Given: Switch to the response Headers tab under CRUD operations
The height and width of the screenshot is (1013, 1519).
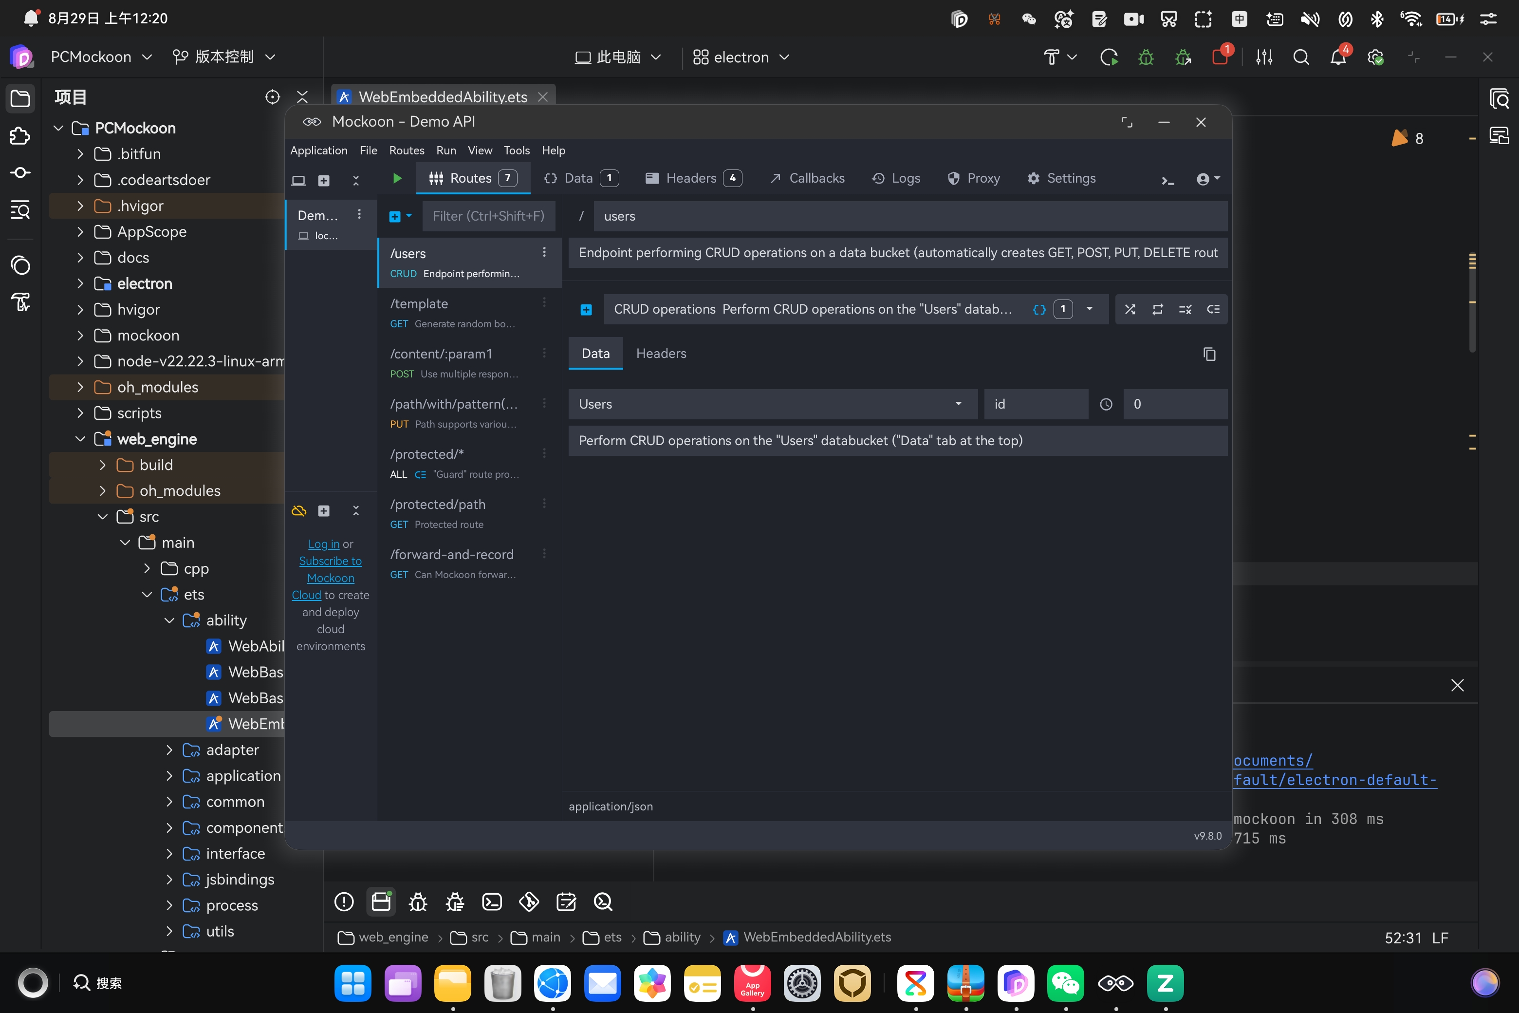Looking at the screenshot, I should pyautogui.click(x=661, y=354).
